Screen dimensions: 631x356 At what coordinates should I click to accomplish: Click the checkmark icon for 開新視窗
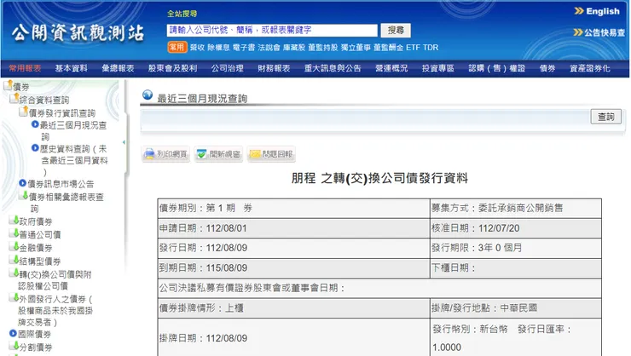201,154
